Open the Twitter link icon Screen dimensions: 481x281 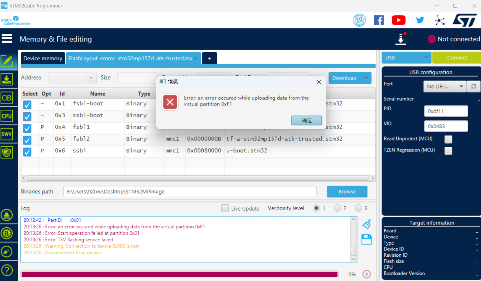(420, 20)
